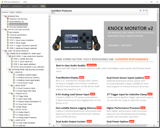This screenshot has width=160, height=128.
Task: Select the Datasheet/Main Features topic
Action: [18, 24]
